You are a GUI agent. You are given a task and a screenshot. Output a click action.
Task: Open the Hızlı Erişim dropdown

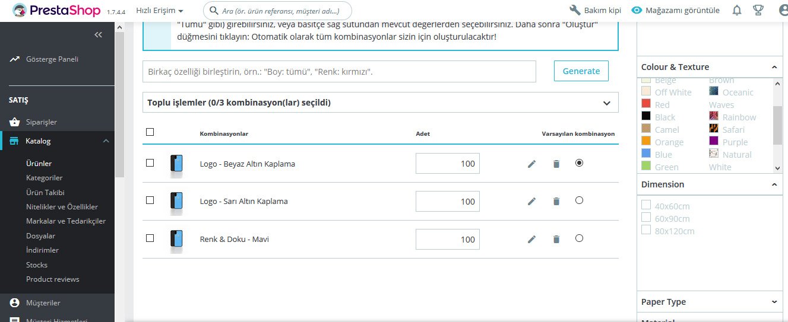tap(160, 11)
